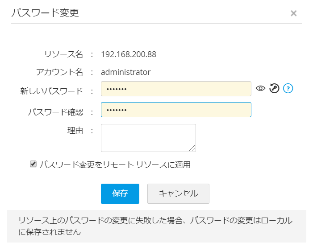The height and width of the screenshot is (251, 313).
Task: Click the password change failure notice
Action: pos(156,226)
